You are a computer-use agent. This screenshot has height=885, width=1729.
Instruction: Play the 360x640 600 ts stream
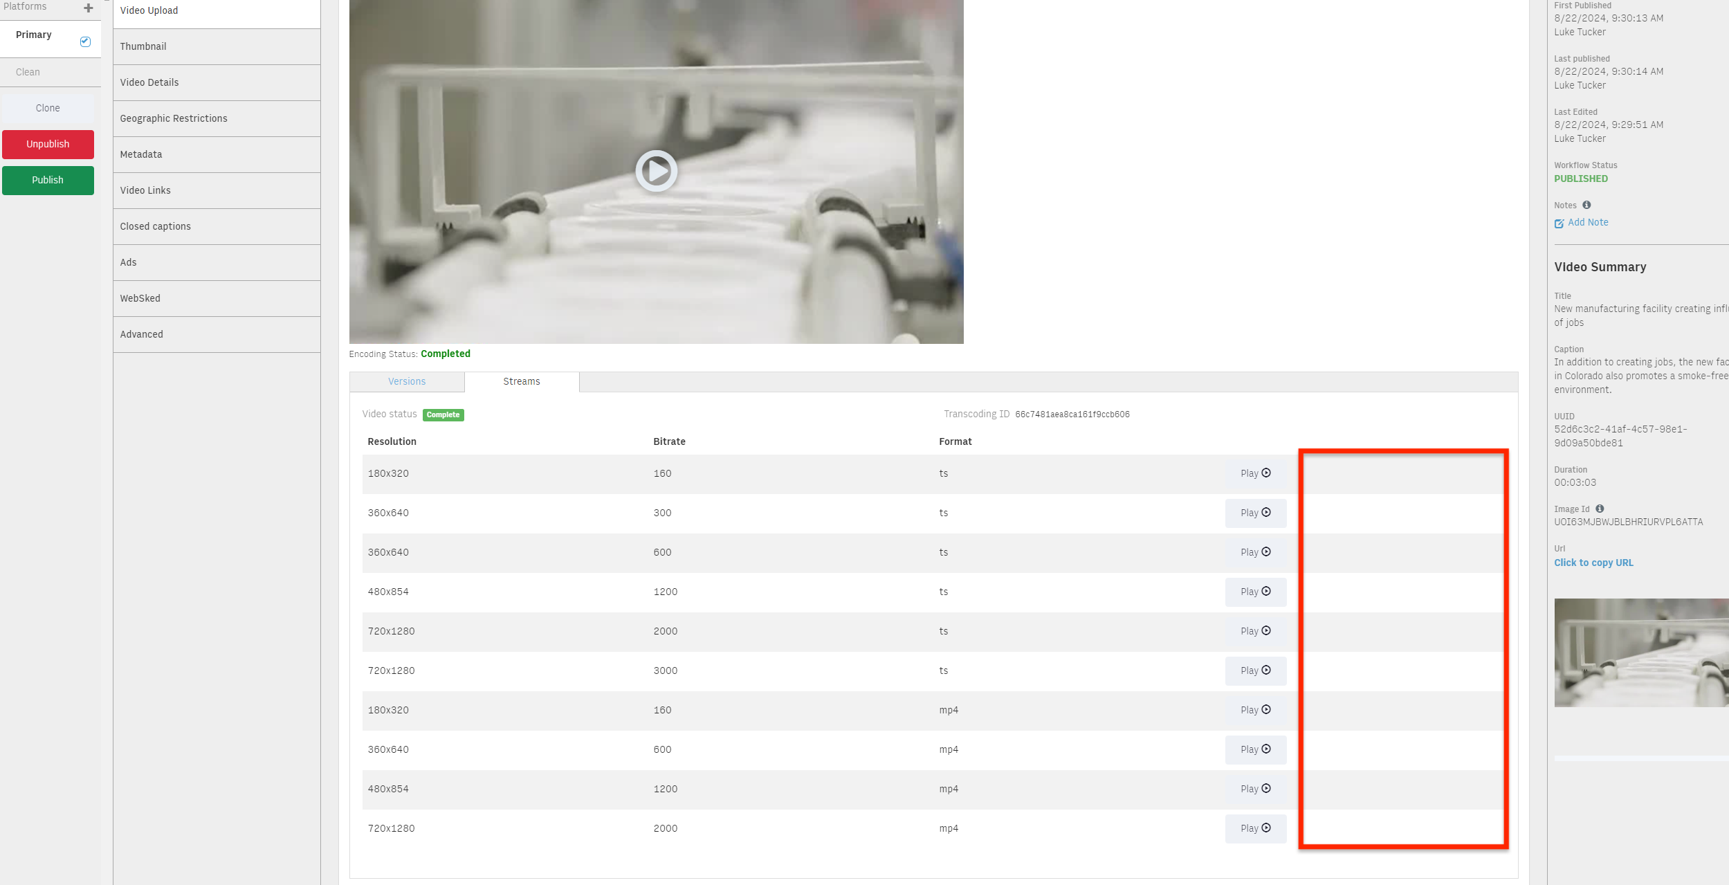(x=1255, y=552)
